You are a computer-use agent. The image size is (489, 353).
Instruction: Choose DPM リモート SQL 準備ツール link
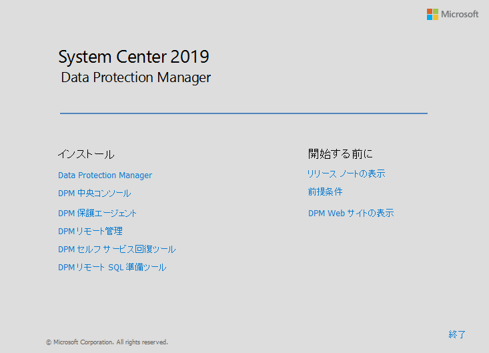112,268
